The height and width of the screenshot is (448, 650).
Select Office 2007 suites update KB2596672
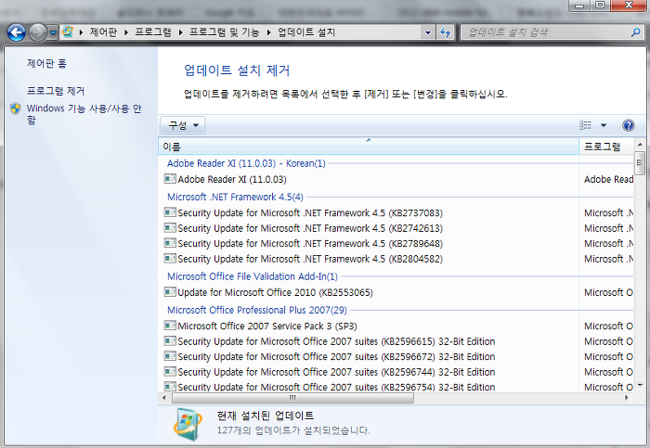(336, 356)
